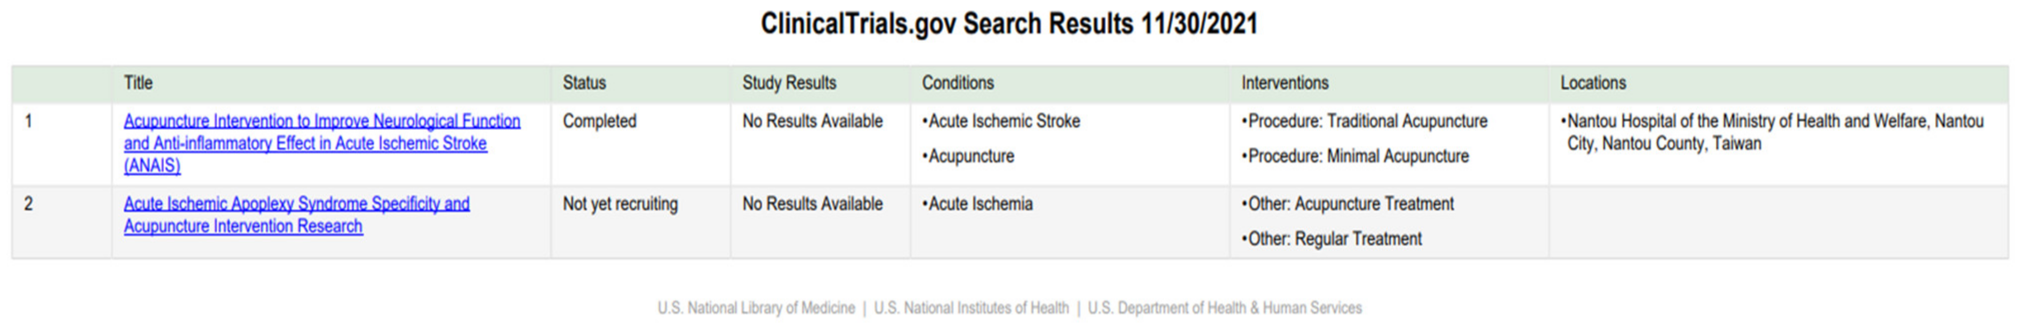Click U.S. Department of Health & Human Services
2020x324 pixels.
click(x=1224, y=308)
